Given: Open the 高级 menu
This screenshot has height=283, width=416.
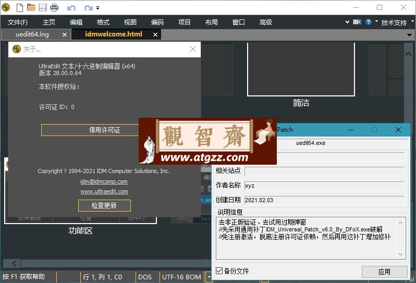Looking at the screenshot, I should pos(265,22).
